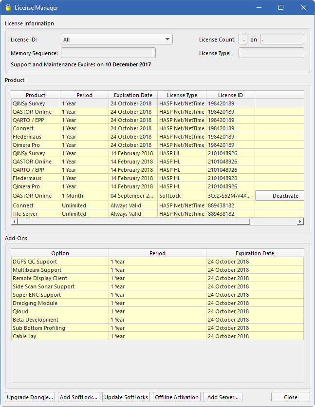Screen dimensions: 315x407
Task: Click Update SoftLocks button
Action: pyautogui.click(x=126, y=397)
